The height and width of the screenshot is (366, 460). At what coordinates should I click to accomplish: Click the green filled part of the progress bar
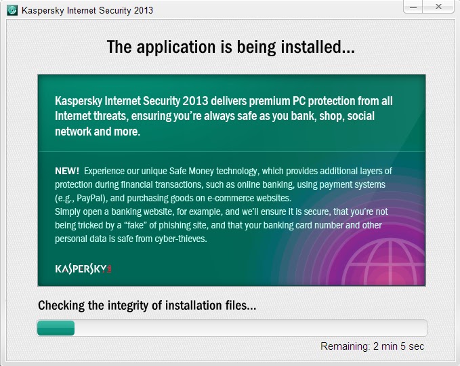point(56,328)
